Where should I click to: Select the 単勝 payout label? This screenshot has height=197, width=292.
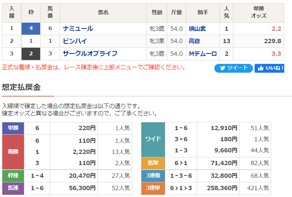tap(13, 128)
